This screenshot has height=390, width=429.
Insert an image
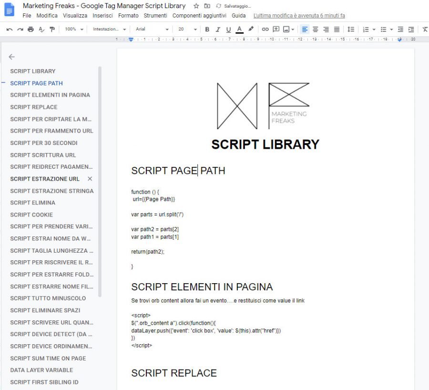(286, 29)
